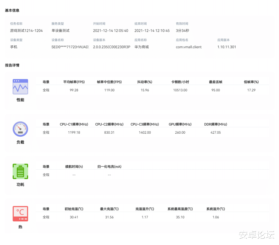Click the 壳温温升(℃) column header
The height and width of the screenshot is (245, 279).
click(145, 209)
